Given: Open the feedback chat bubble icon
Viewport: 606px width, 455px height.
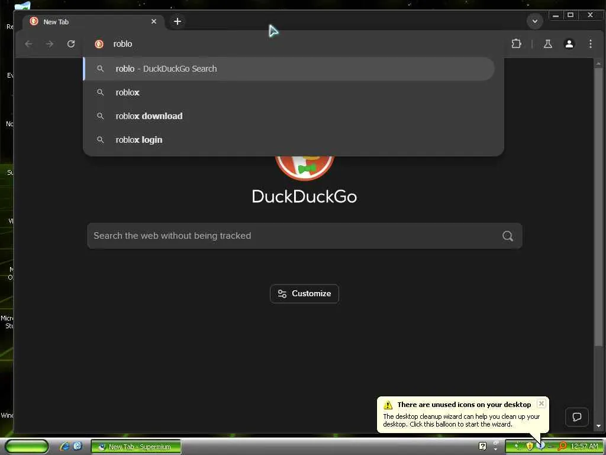Looking at the screenshot, I should [x=576, y=416].
